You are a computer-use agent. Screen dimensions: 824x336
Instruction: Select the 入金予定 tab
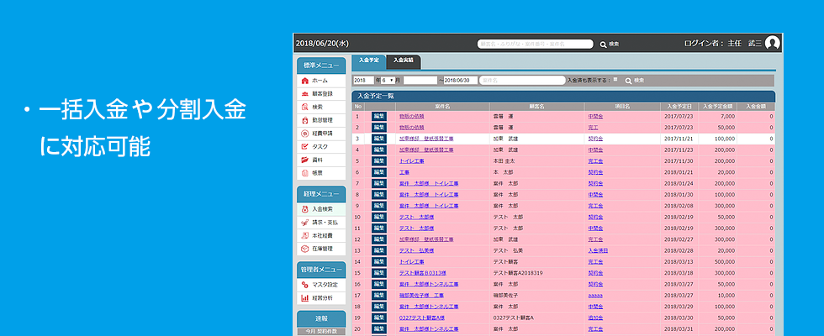(368, 61)
